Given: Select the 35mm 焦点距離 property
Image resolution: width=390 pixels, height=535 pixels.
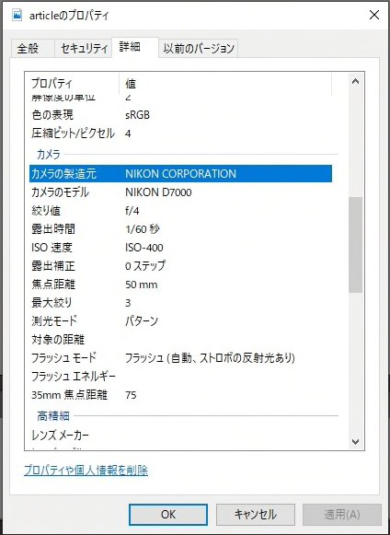Looking at the screenshot, I should tap(70, 395).
